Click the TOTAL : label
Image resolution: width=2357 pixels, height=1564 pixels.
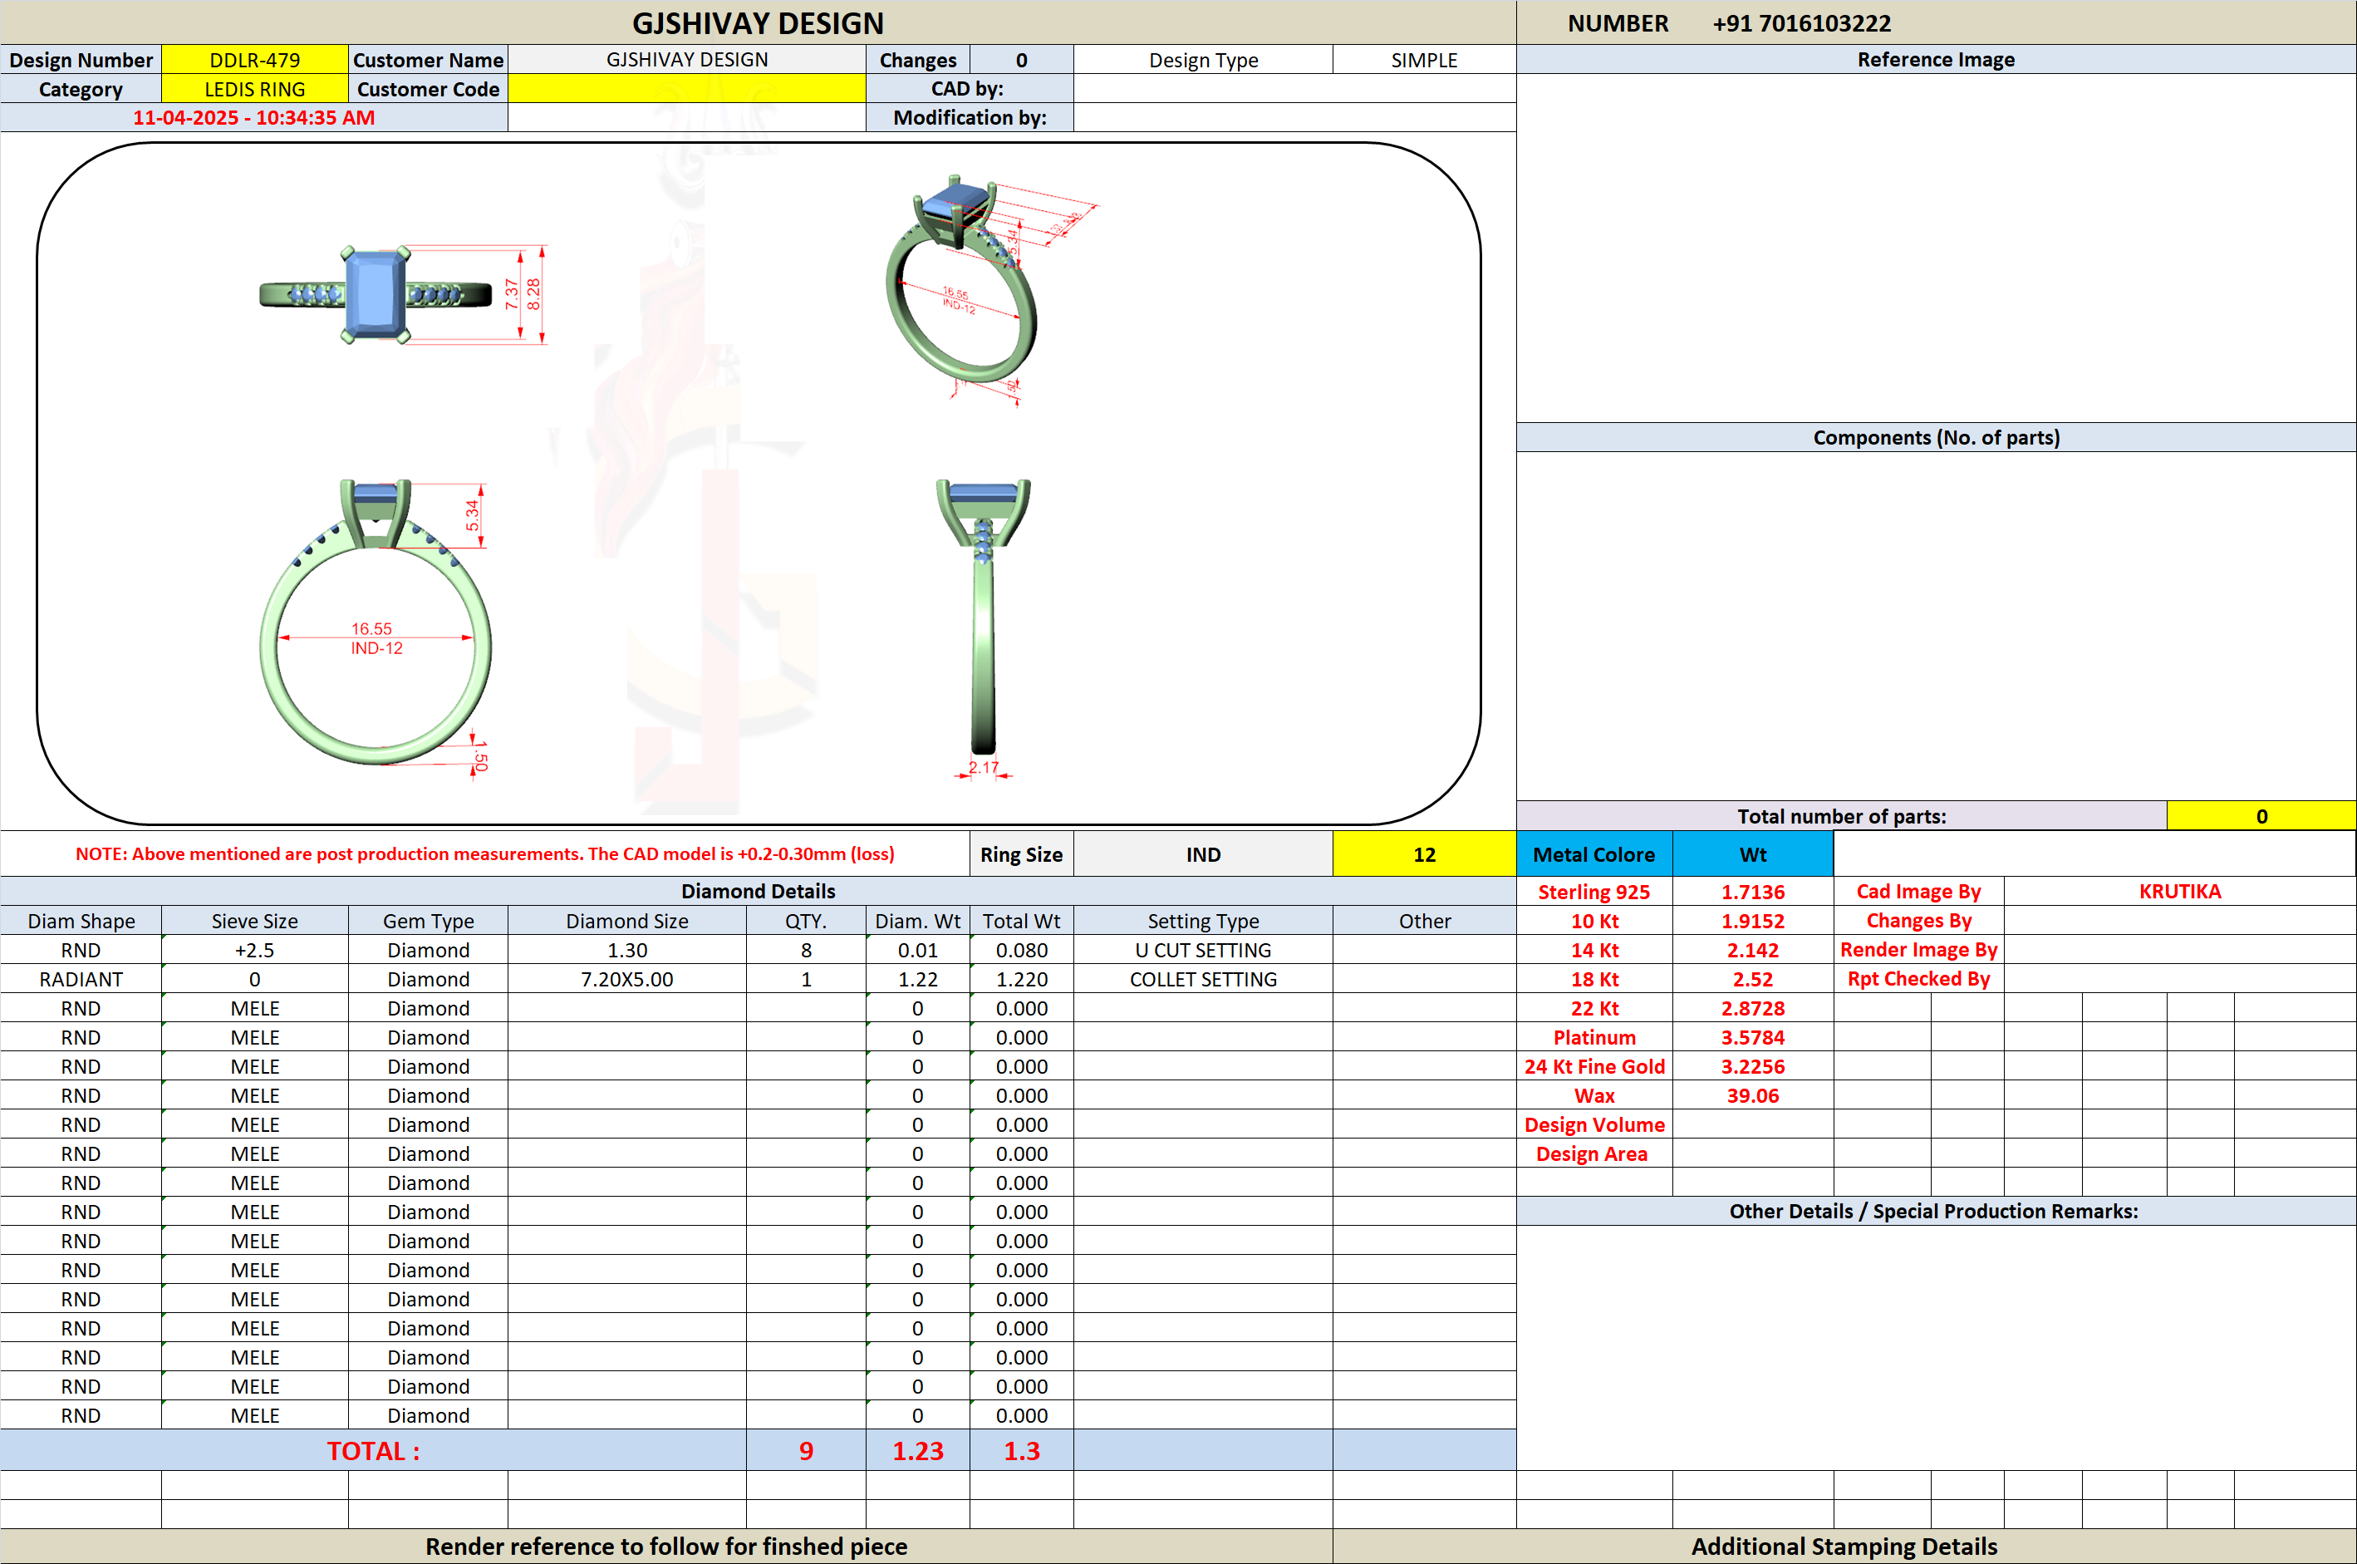click(373, 1450)
